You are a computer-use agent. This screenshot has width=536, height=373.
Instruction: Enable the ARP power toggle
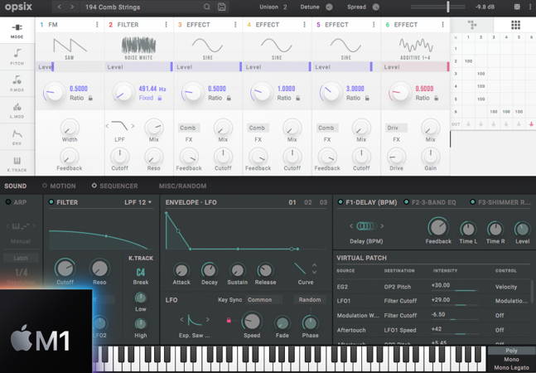8,201
